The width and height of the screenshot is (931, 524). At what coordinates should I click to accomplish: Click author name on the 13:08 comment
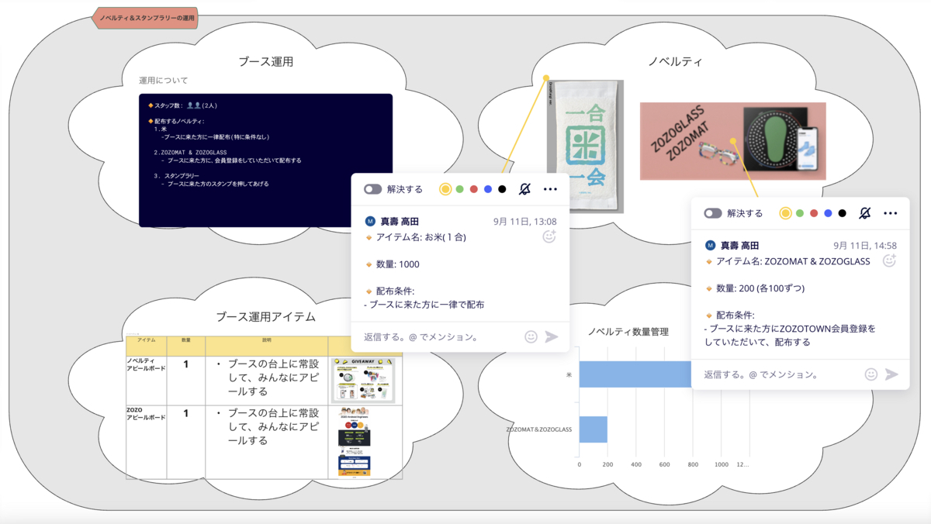[x=400, y=221]
